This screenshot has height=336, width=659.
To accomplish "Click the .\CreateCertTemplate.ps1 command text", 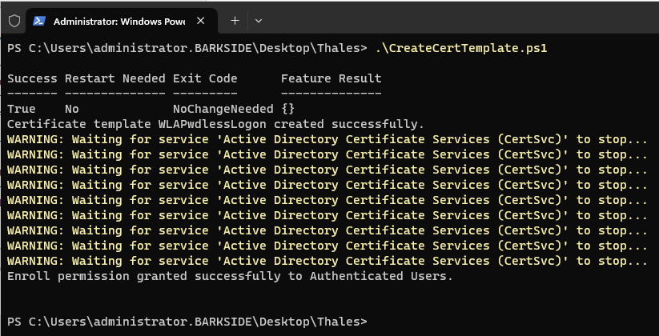I will [460, 49].
